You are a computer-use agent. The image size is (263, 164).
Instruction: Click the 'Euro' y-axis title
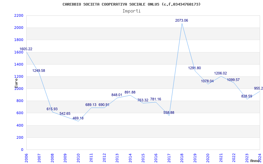pos(16,83)
